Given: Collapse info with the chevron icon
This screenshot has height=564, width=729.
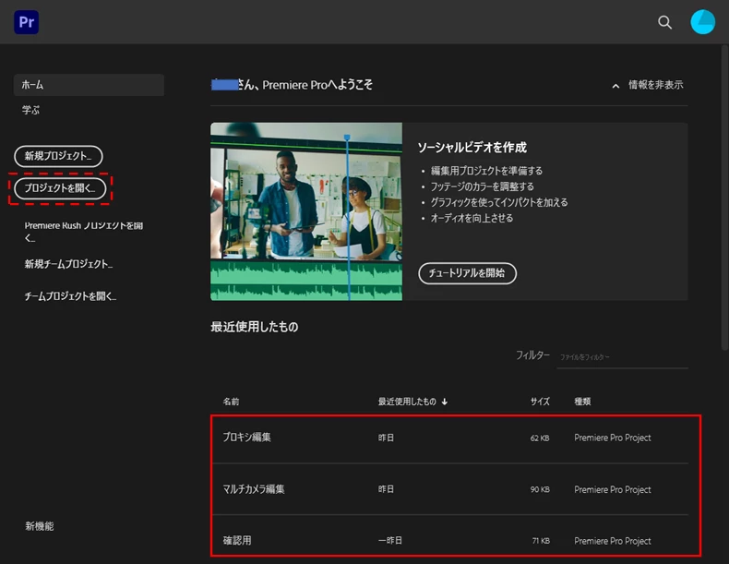Looking at the screenshot, I should click(615, 86).
